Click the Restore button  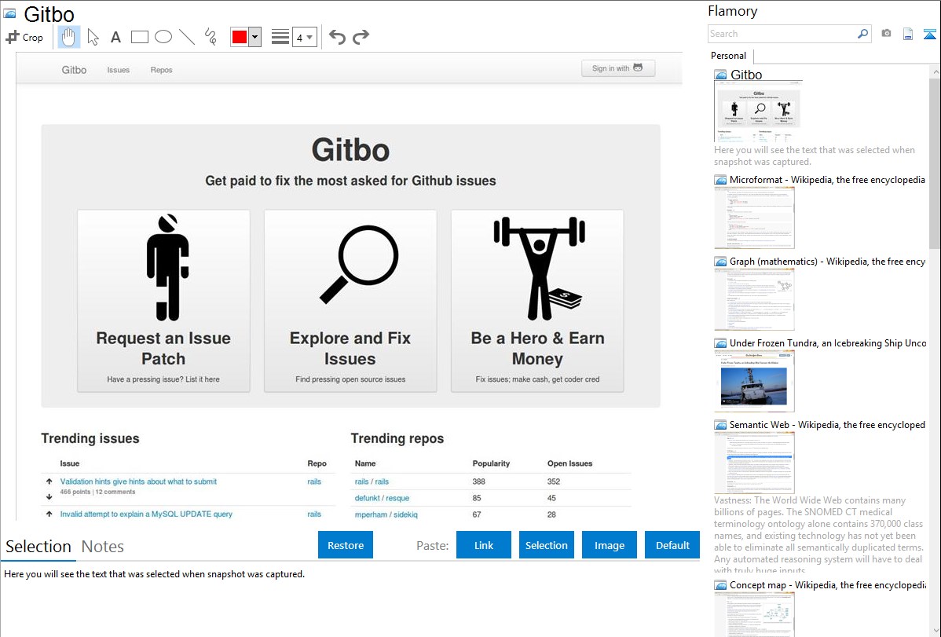click(346, 545)
